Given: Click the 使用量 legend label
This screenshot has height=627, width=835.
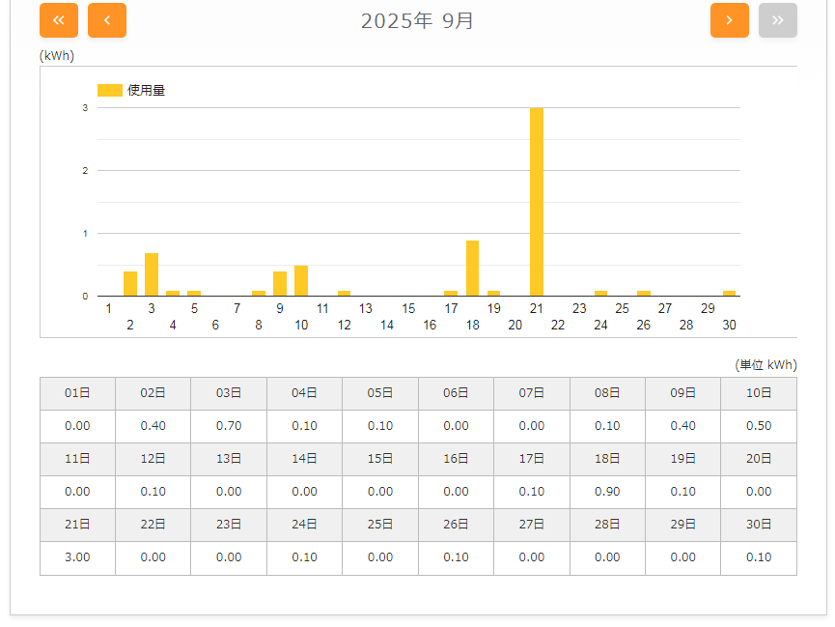Looking at the screenshot, I should tap(146, 90).
